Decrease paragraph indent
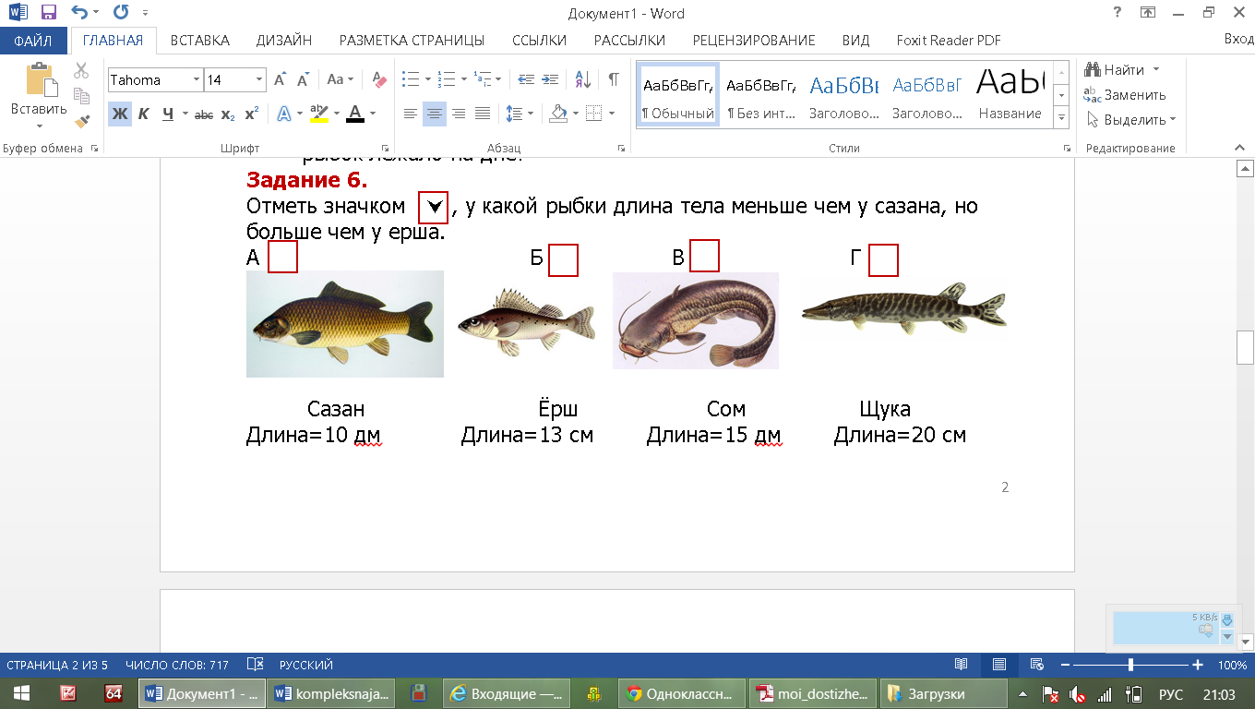Screen dimensions: 1255x709 pyautogui.click(x=526, y=80)
